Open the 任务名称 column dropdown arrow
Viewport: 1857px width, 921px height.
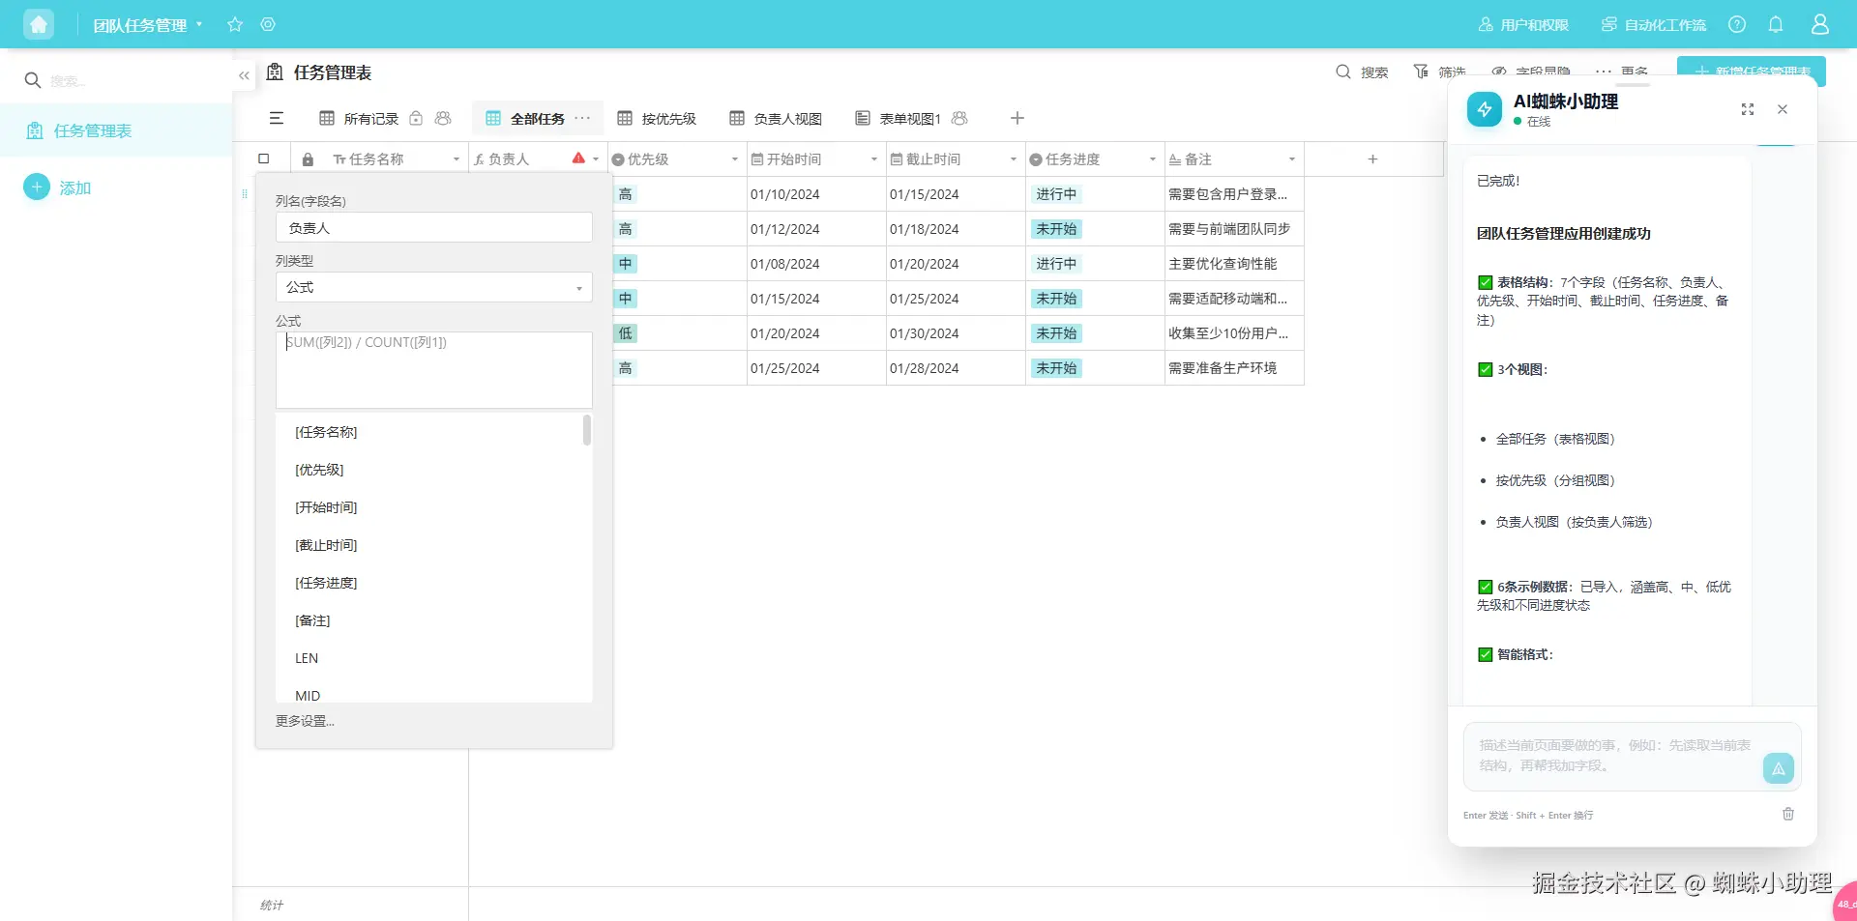457,159
